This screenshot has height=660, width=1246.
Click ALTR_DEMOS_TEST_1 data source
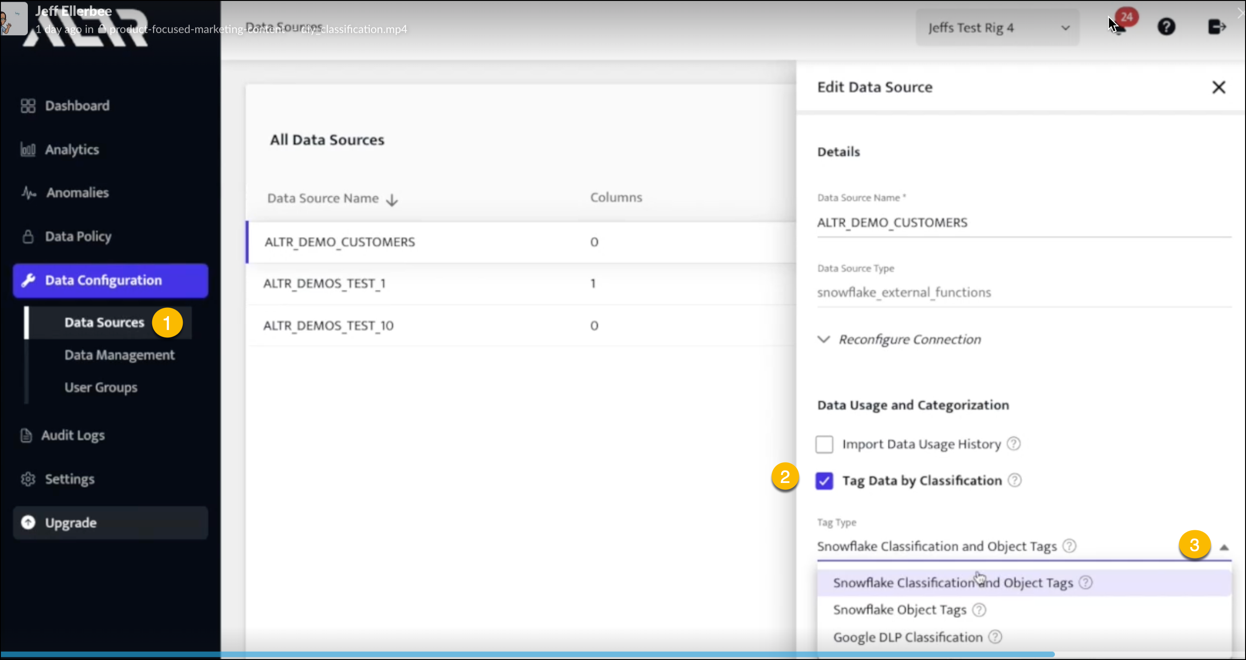(325, 283)
